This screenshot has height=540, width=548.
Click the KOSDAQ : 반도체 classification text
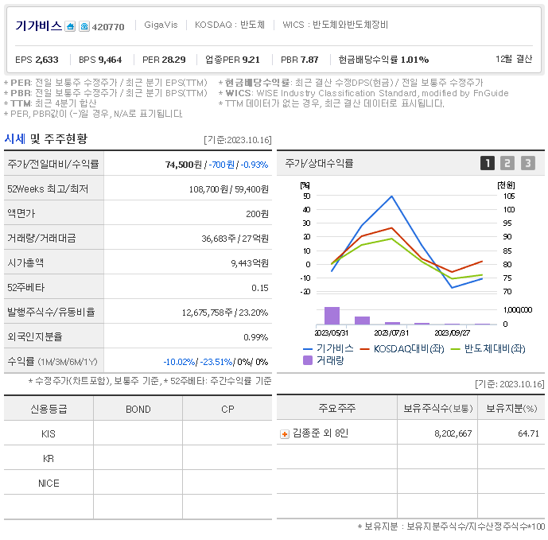(230, 25)
